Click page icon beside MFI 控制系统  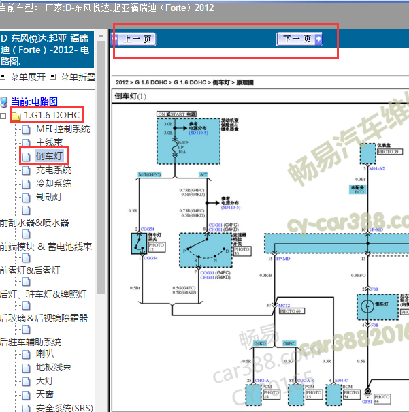coord(27,129)
